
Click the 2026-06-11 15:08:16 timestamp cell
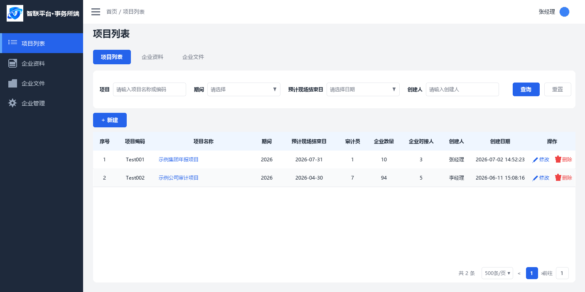(500, 178)
